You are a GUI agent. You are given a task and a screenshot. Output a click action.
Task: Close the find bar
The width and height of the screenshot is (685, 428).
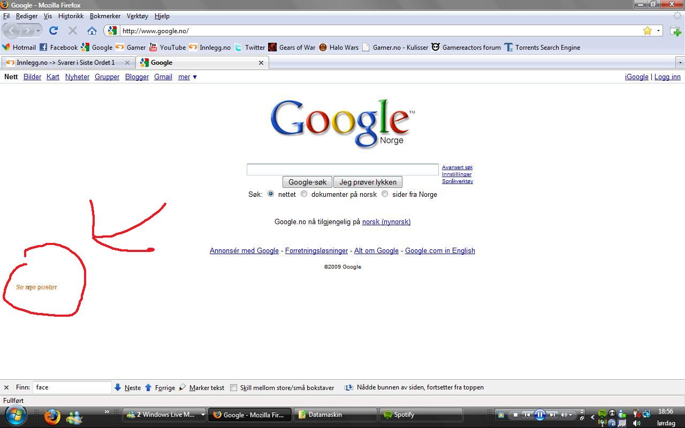tap(6, 387)
